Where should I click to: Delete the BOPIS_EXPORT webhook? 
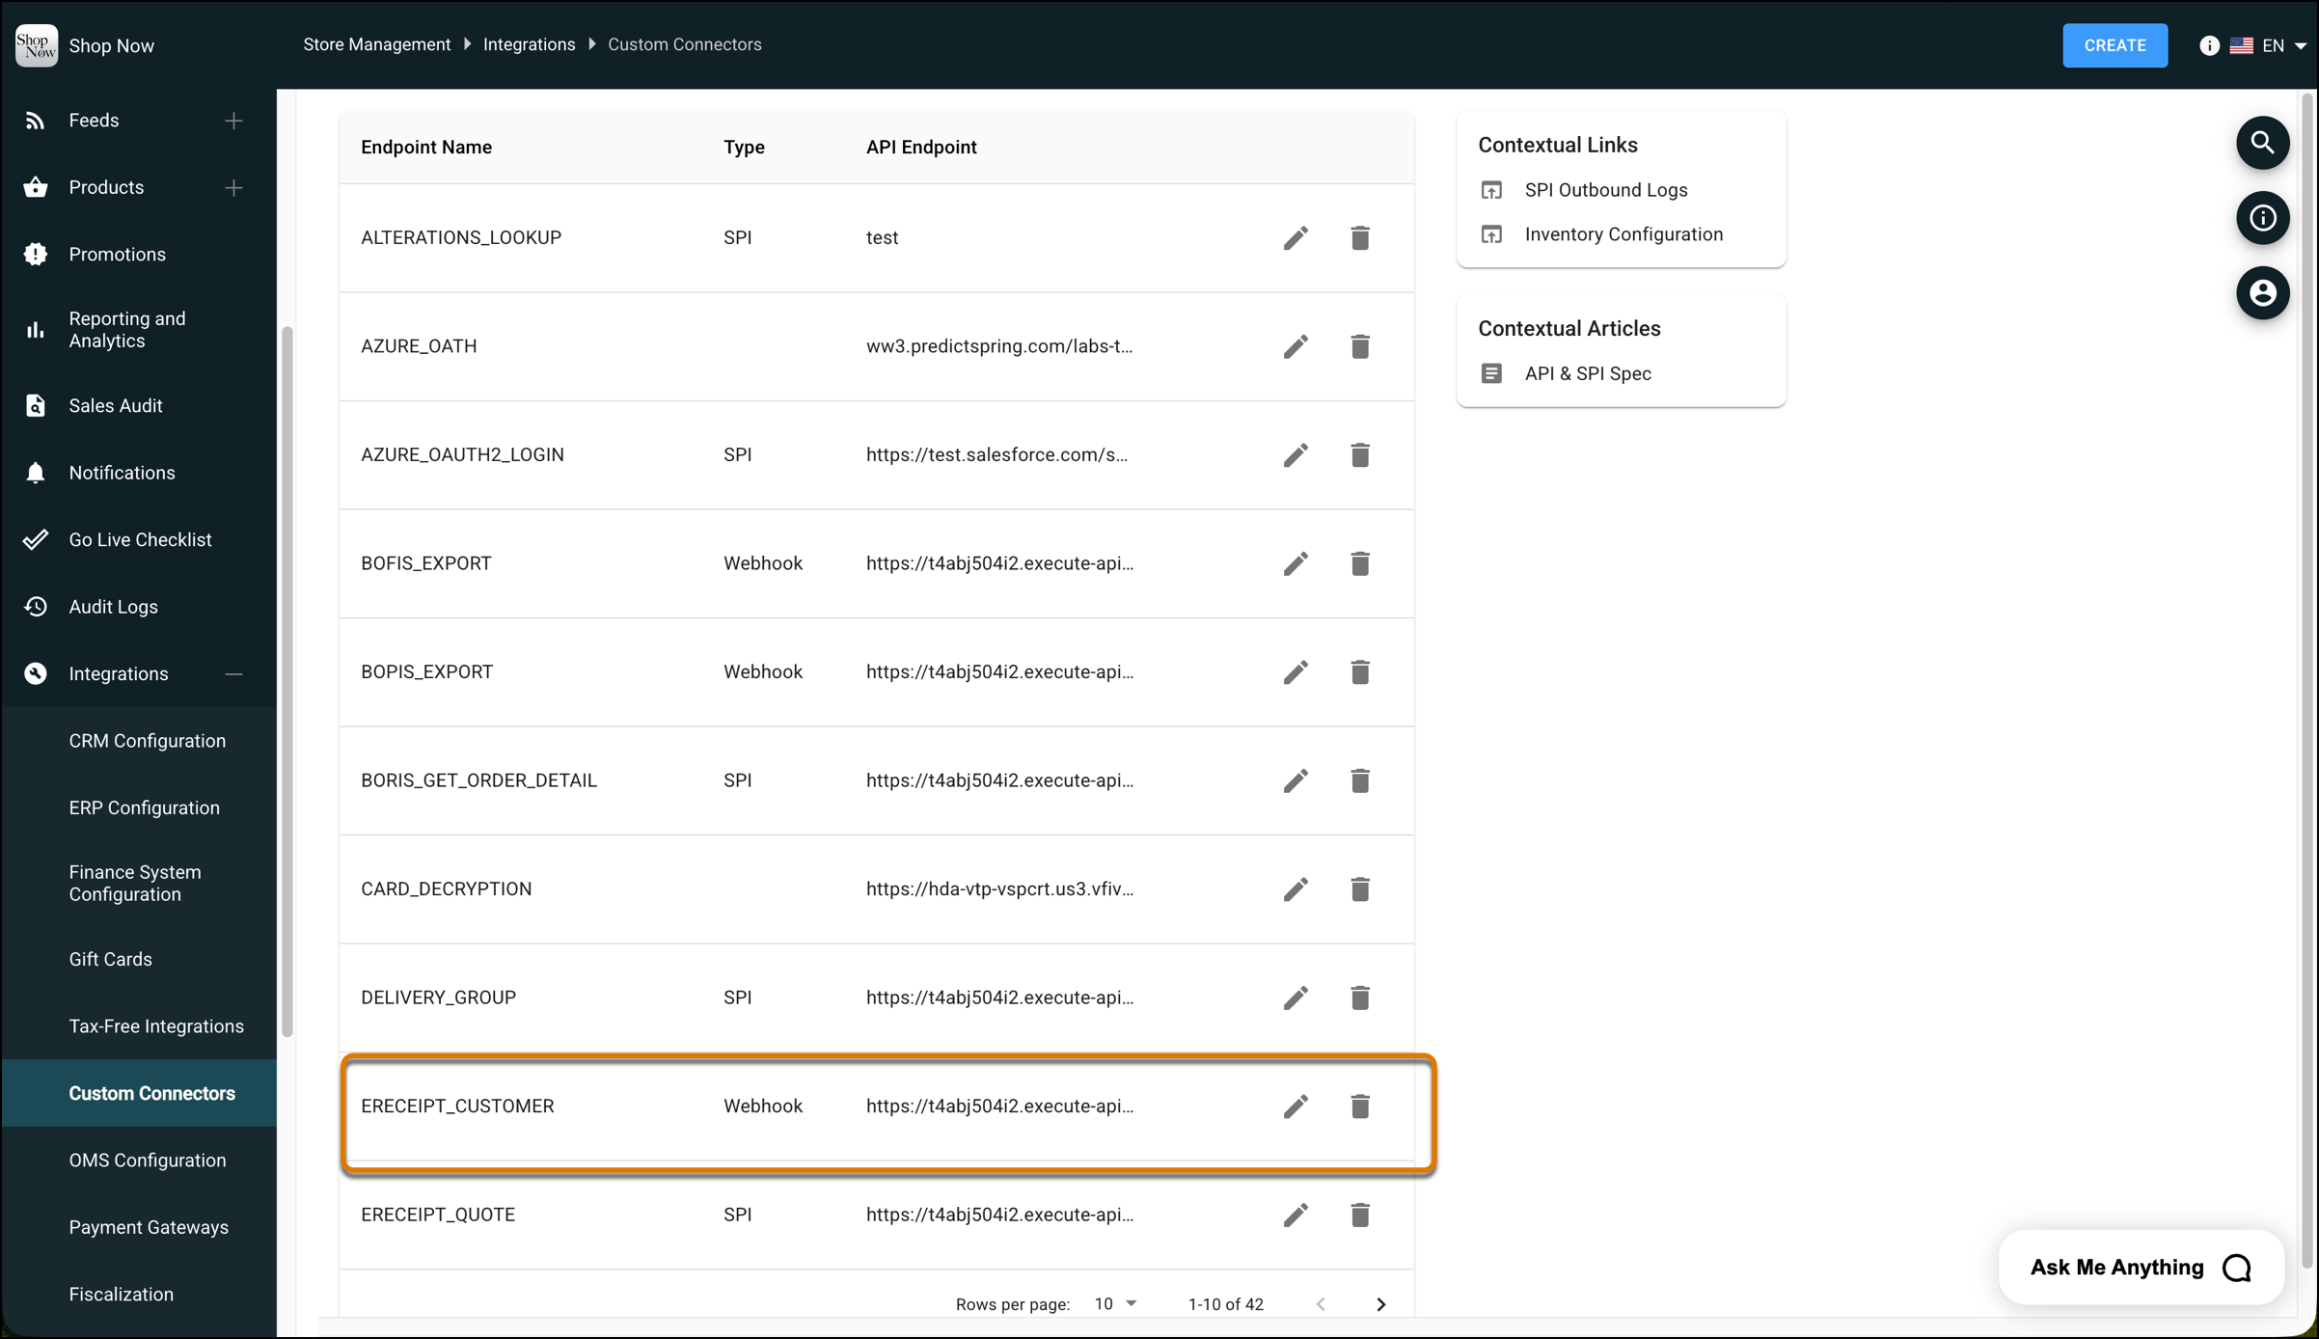tap(1360, 671)
